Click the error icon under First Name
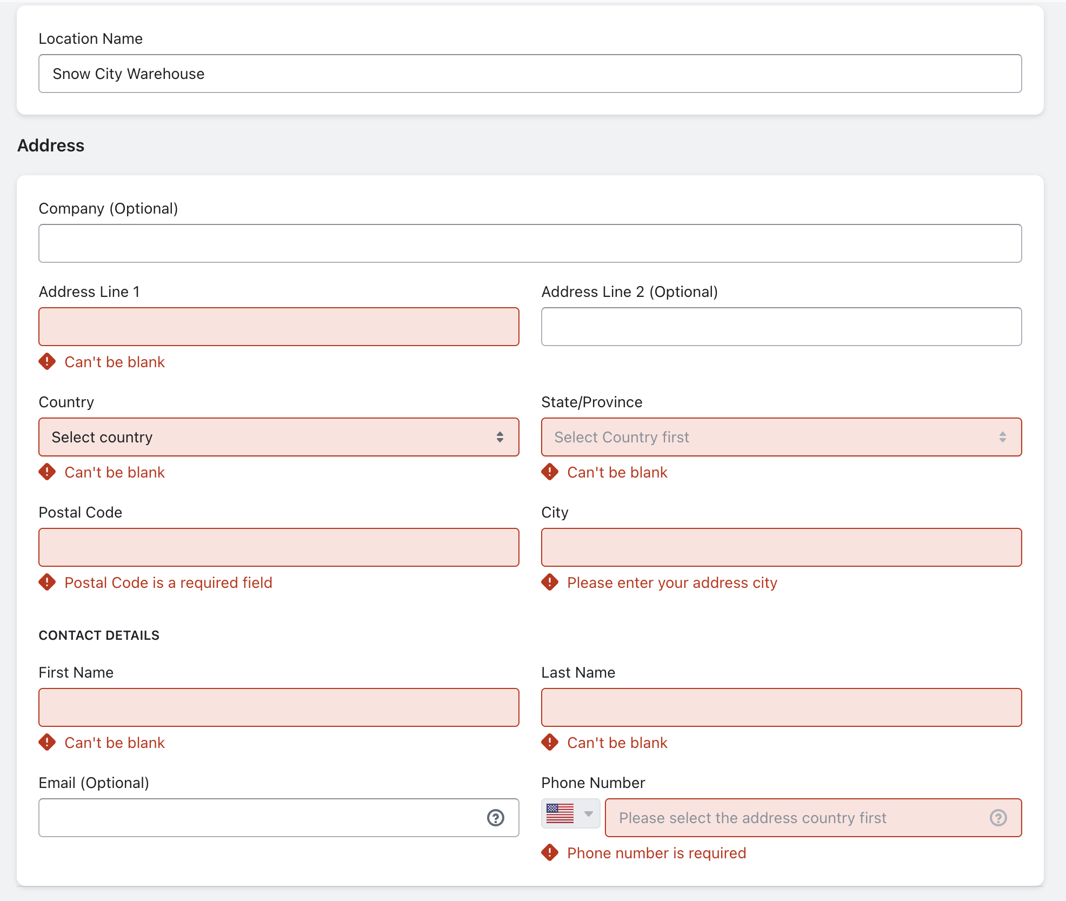The height and width of the screenshot is (901, 1066). [47, 742]
